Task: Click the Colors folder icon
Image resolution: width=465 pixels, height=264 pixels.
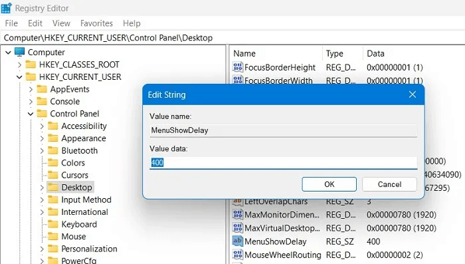Action: point(53,163)
